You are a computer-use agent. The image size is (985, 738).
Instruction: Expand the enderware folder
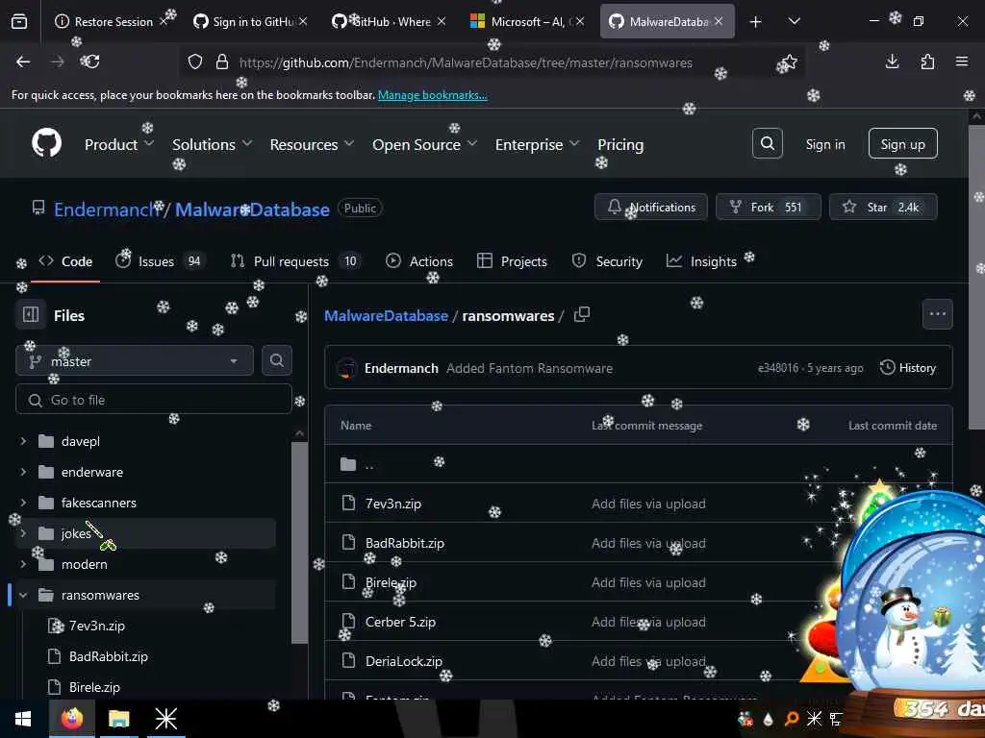(x=23, y=472)
